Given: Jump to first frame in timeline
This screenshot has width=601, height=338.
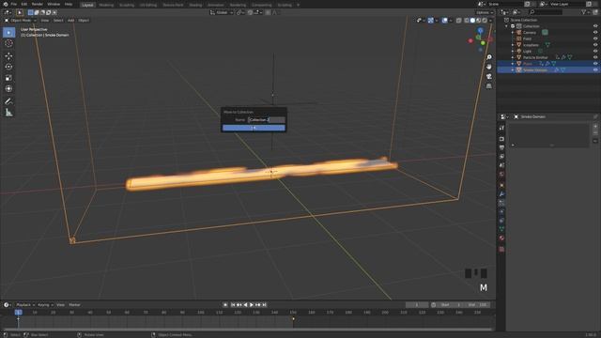Looking at the screenshot, I should [233, 305].
